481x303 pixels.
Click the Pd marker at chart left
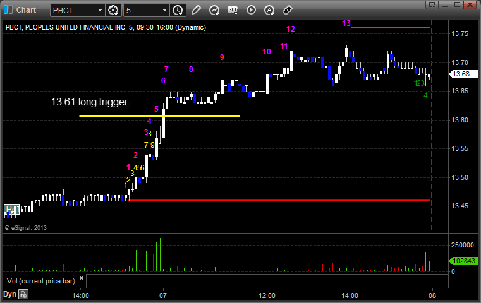click(11, 210)
